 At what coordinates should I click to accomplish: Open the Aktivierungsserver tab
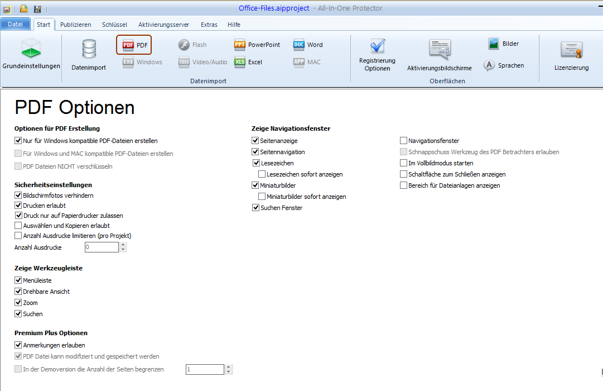(x=163, y=25)
